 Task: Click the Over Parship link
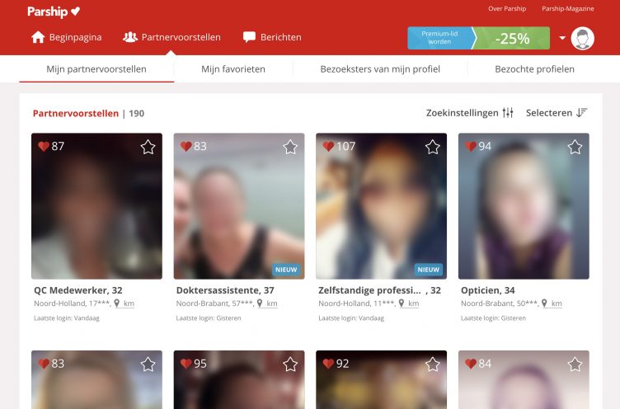click(x=506, y=9)
